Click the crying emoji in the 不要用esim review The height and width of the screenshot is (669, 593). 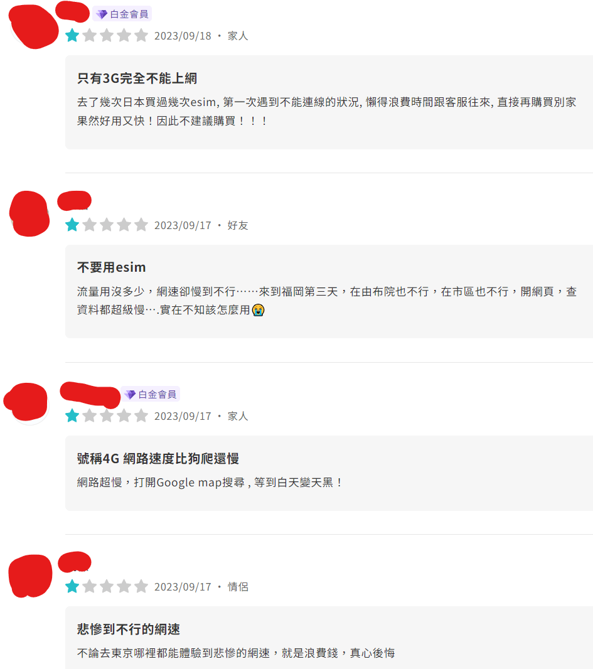click(x=258, y=310)
